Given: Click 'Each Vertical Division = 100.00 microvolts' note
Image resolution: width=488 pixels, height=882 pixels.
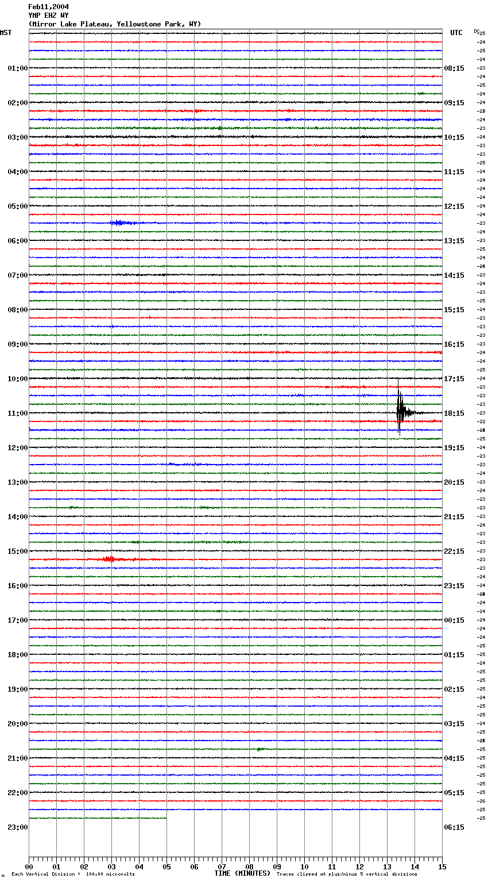Looking at the screenshot, I should 73,875.
